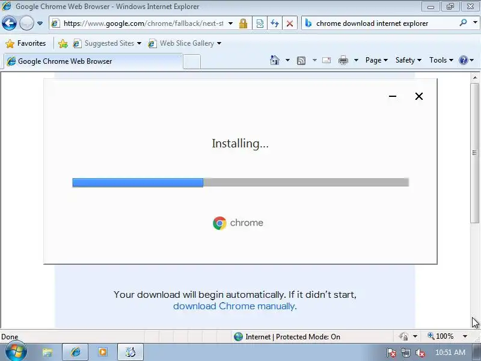
Task: Click the Done status text
Action: [10, 337]
